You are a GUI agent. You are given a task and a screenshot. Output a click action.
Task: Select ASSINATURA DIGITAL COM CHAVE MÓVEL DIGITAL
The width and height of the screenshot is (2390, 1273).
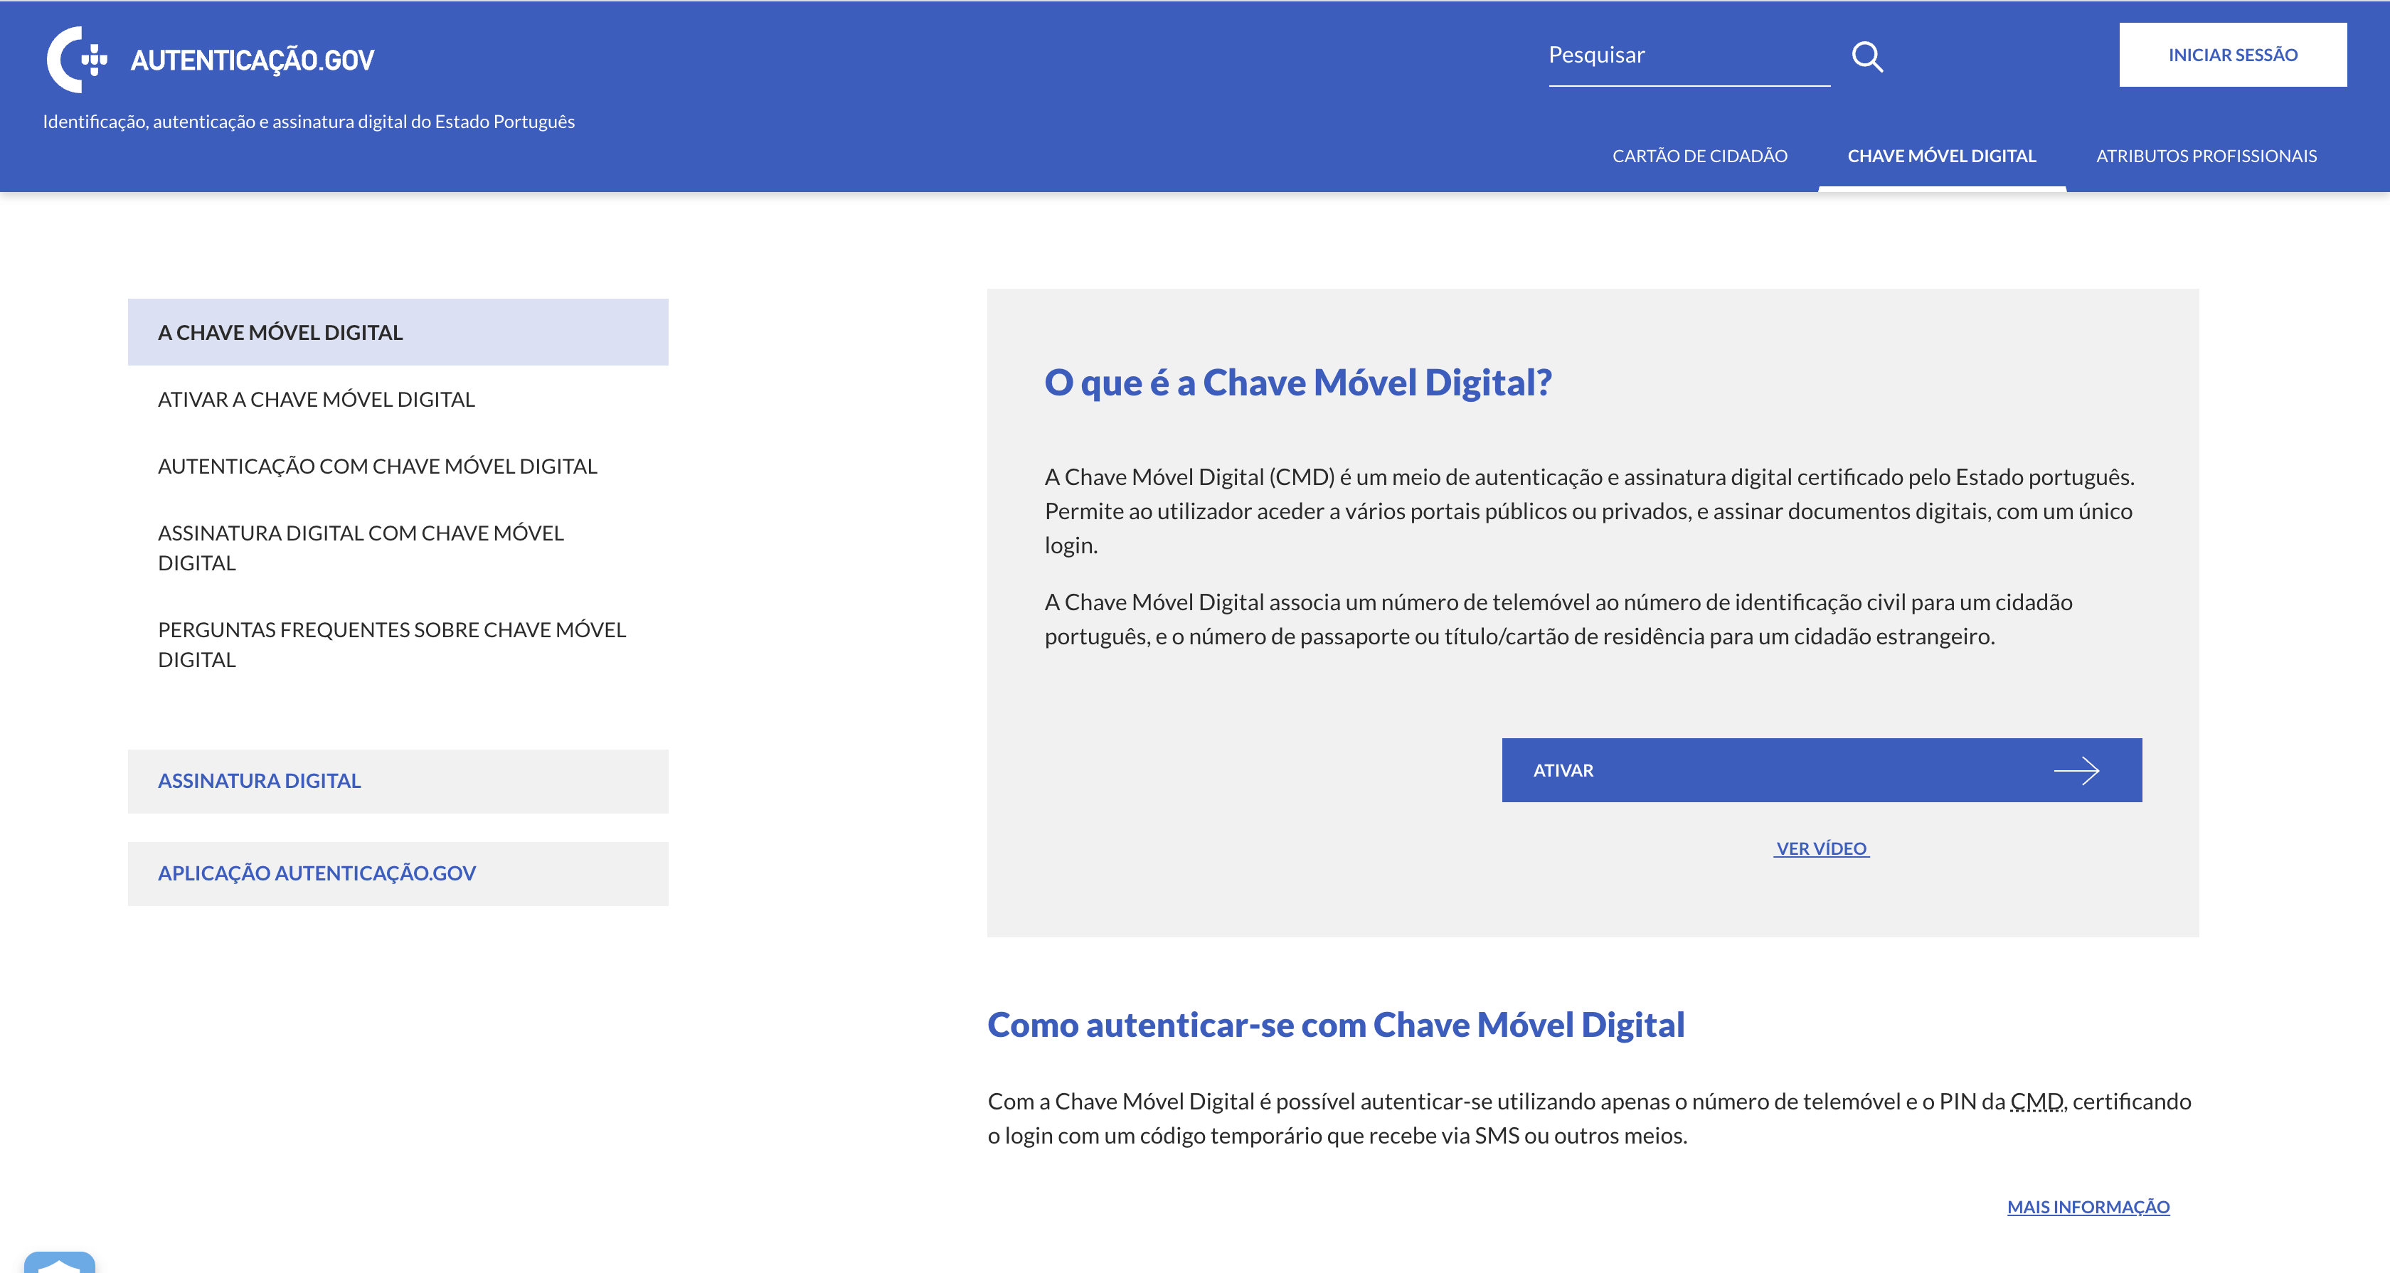(x=361, y=546)
